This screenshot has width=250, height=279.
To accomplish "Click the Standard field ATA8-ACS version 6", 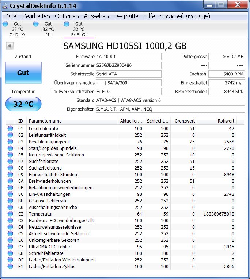I will pos(170,100).
